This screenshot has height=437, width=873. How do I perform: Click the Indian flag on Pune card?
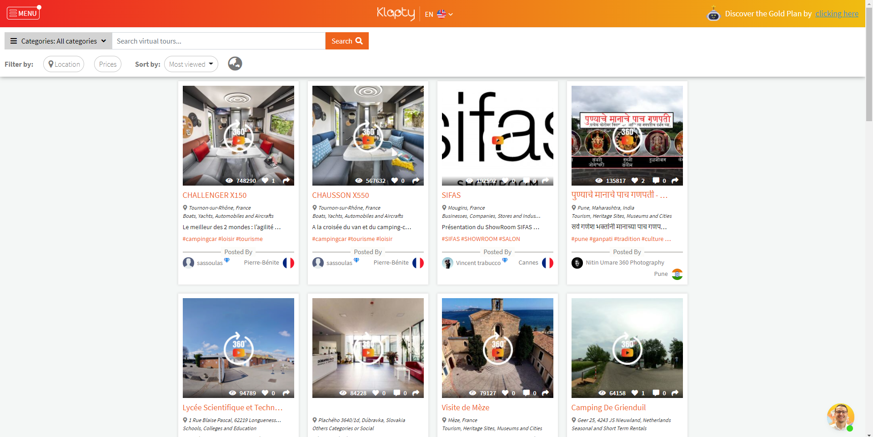tap(677, 274)
